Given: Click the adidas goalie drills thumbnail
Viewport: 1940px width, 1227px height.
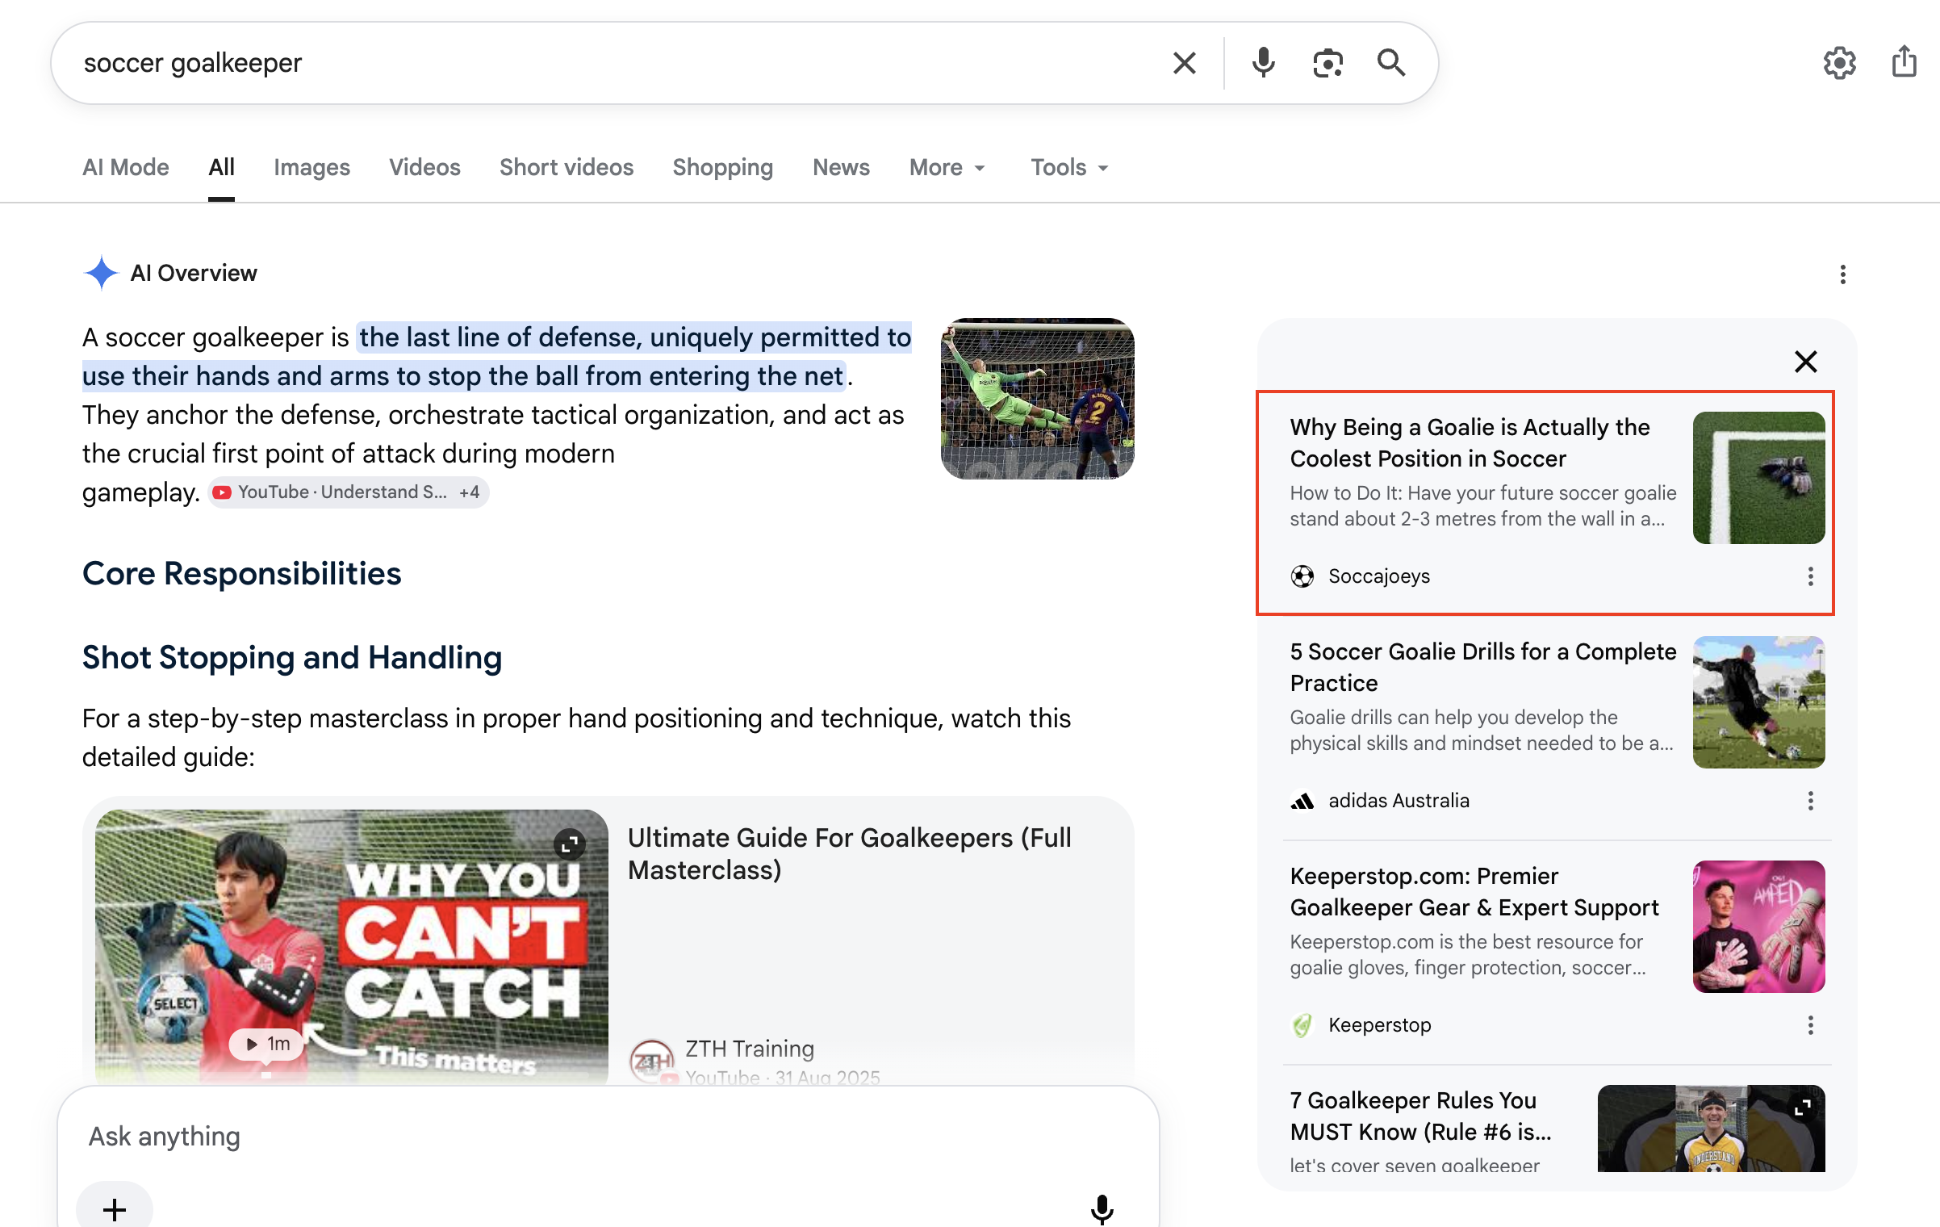Looking at the screenshot, I should [x=1758, y=702].
